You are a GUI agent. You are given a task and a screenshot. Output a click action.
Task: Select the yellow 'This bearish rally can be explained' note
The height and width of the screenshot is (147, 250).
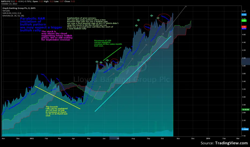coord(56,111)
